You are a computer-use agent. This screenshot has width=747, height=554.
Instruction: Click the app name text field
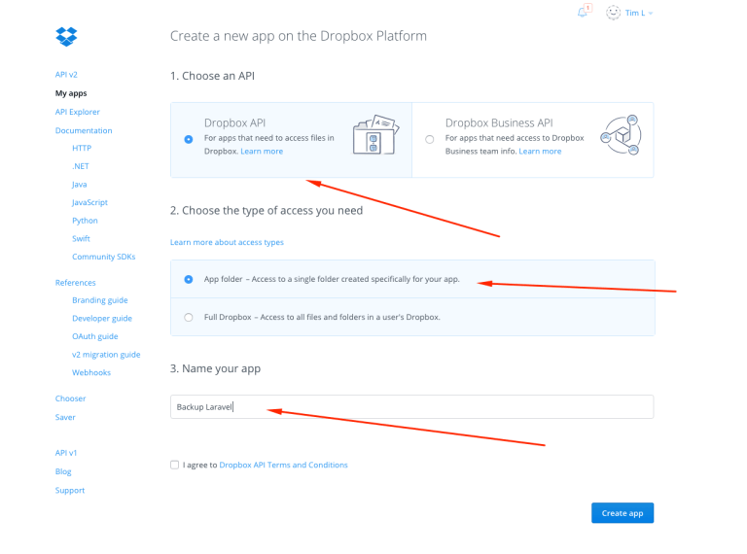pos(411,406)
